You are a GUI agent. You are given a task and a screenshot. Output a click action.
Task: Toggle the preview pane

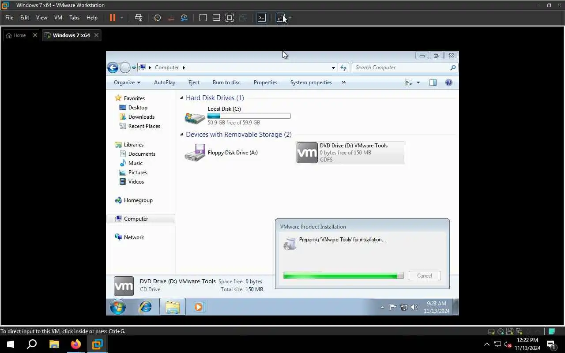pos(433,83)
